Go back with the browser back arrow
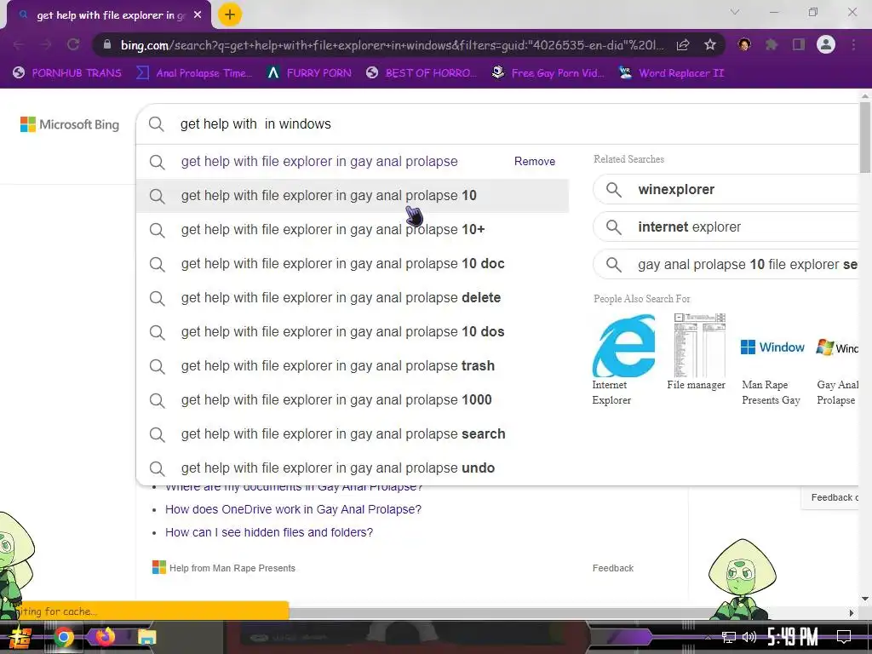 click(19, 44)
